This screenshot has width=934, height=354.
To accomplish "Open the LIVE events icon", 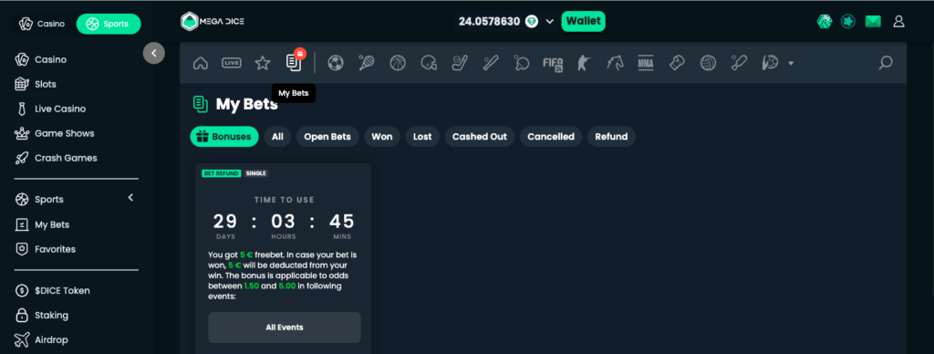I will tap(231, 63).
